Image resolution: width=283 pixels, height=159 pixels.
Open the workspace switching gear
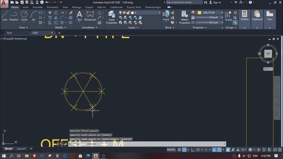pyautogui.click(x=250, y=150)
